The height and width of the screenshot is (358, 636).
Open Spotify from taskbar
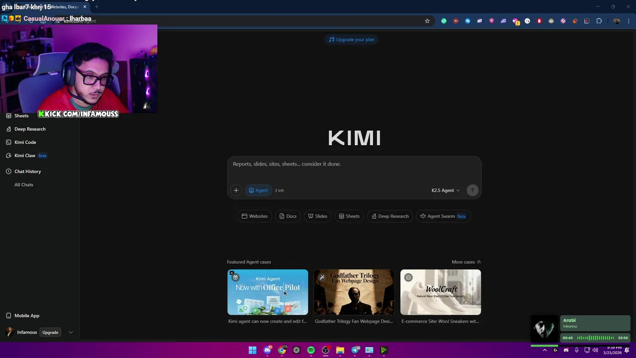coord(311,350)
